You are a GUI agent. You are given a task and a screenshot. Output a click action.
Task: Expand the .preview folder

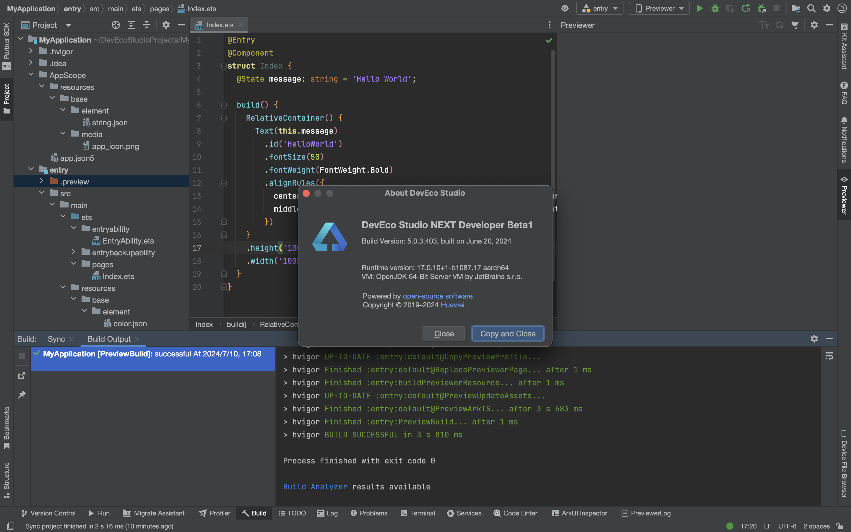pyautogui.click(x=41, y=181)
